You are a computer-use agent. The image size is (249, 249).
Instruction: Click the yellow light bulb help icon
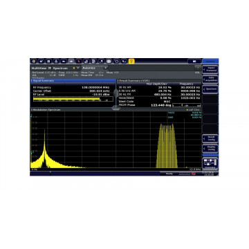(x=131, y=62)
